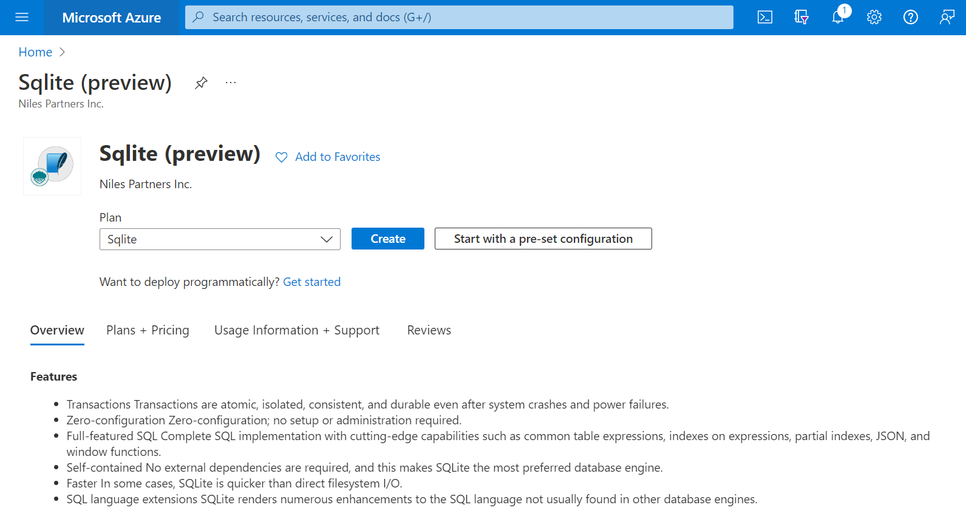Click the 'Niles Partners Inc.' text under page title
The height and width of the screenshot is (516, 966).
61,104
